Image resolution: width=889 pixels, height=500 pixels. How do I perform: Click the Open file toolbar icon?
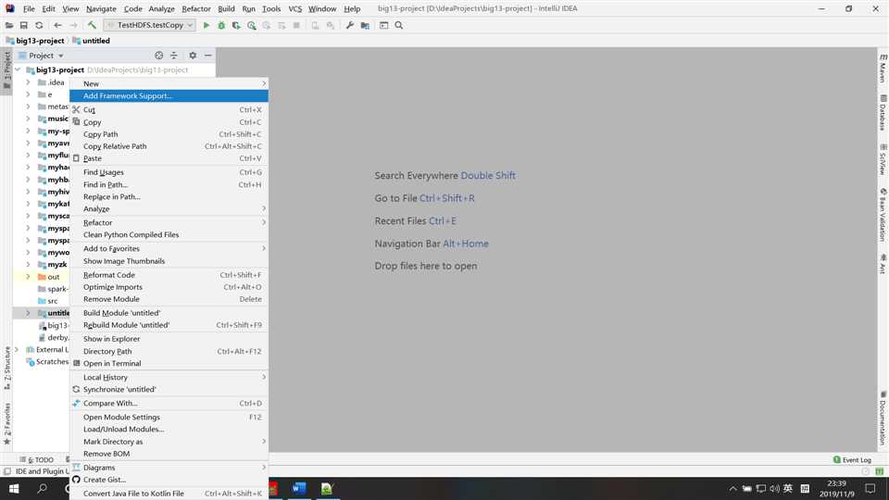point(8,25)
